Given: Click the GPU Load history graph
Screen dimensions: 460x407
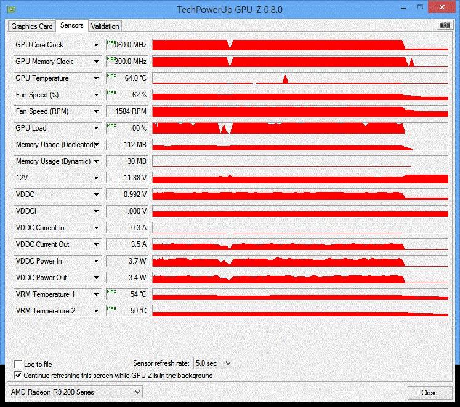Looking at the screenshot, I should point(301,128).
